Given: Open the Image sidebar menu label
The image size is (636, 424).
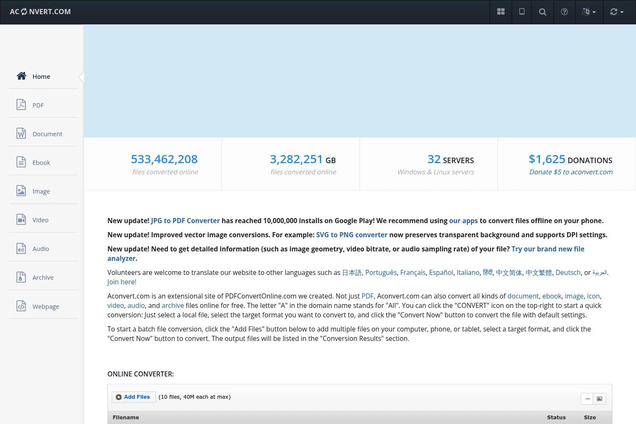Looking at the screenshot, I should tap(41, 191).
